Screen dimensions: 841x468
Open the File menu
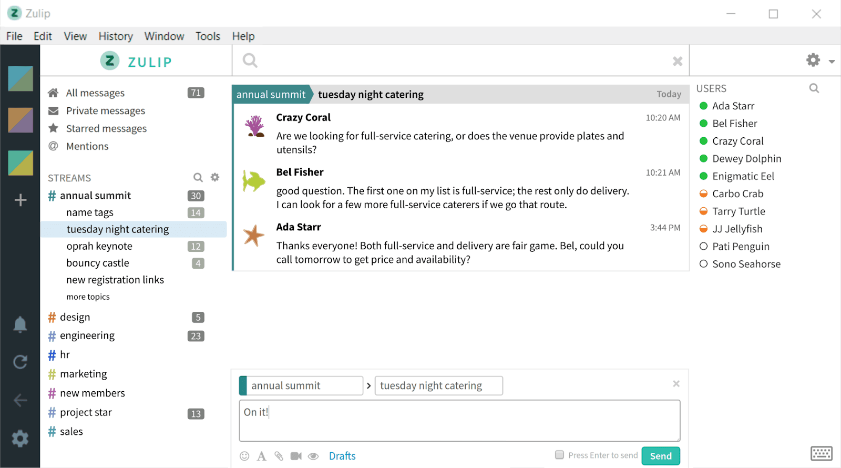click(14, 36)
